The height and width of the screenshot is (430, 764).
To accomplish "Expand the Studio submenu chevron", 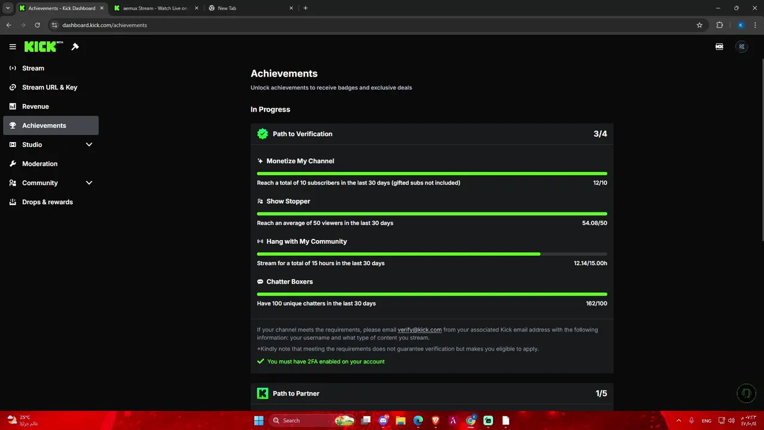I will click(x=89, y=145).
